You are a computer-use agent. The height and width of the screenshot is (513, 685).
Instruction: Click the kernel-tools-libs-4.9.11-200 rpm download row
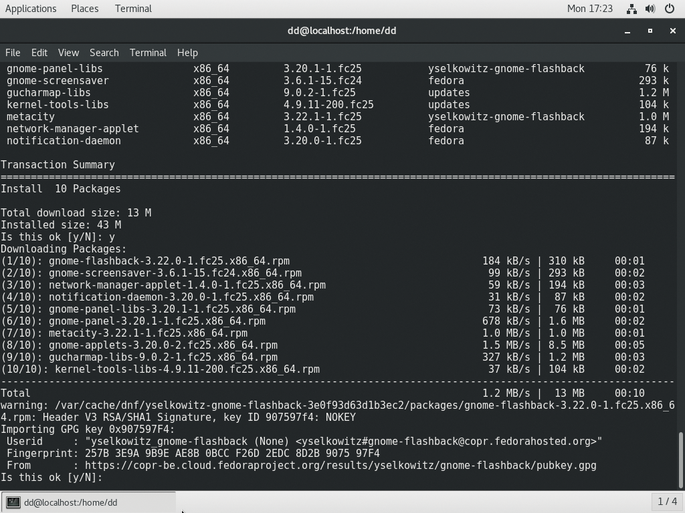(x=322, y=369)
